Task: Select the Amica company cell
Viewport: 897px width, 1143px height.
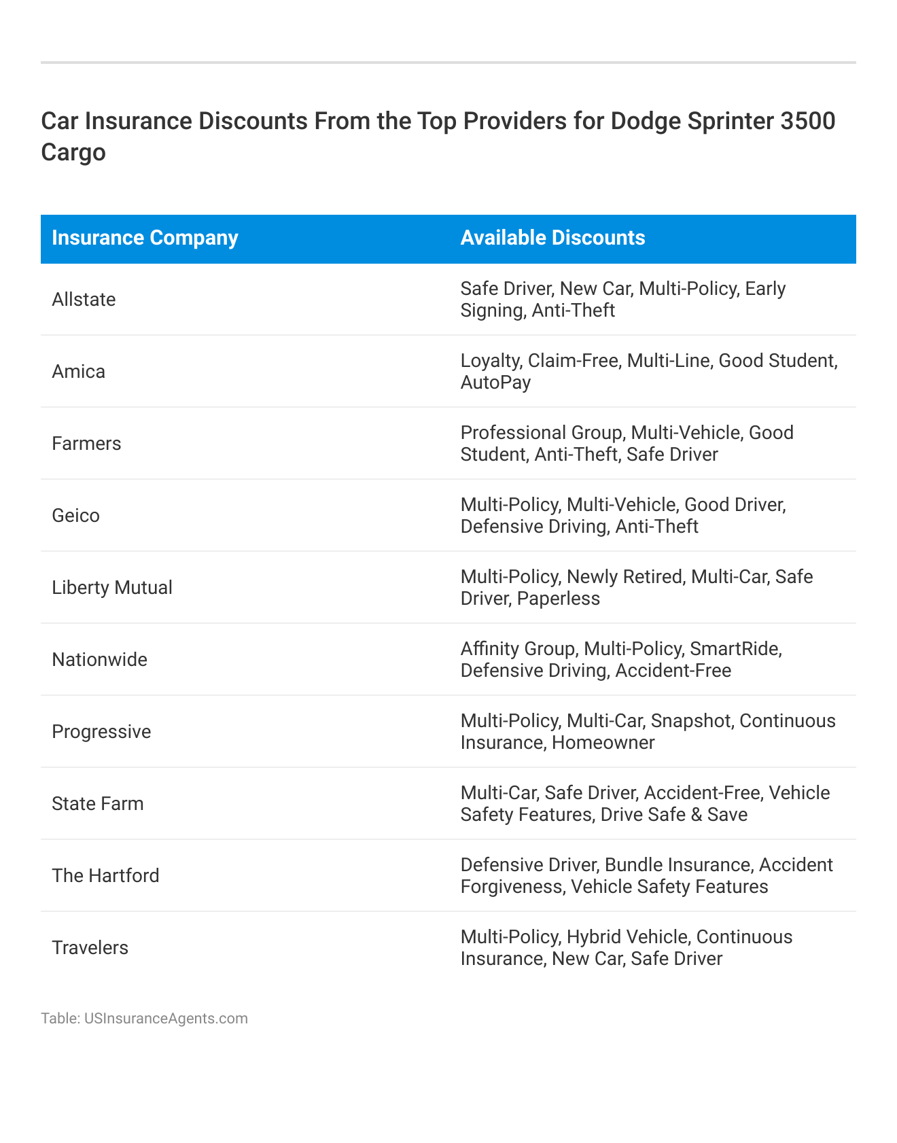Action: click(78, 372)
